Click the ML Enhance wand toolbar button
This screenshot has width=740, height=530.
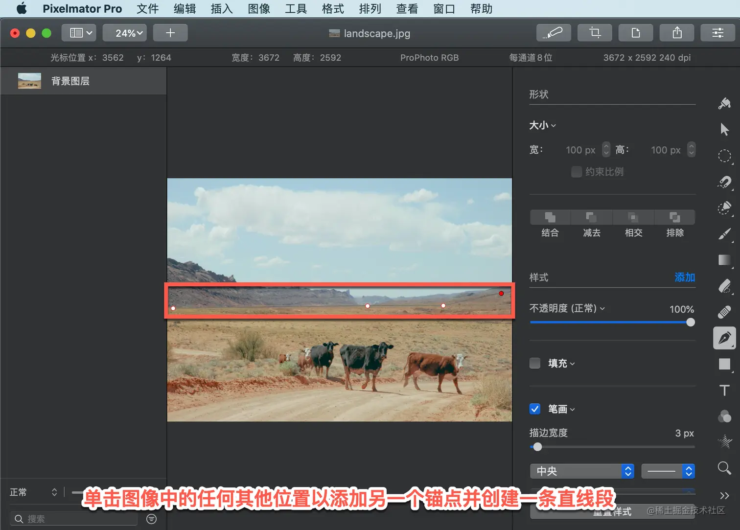[554, 33]
